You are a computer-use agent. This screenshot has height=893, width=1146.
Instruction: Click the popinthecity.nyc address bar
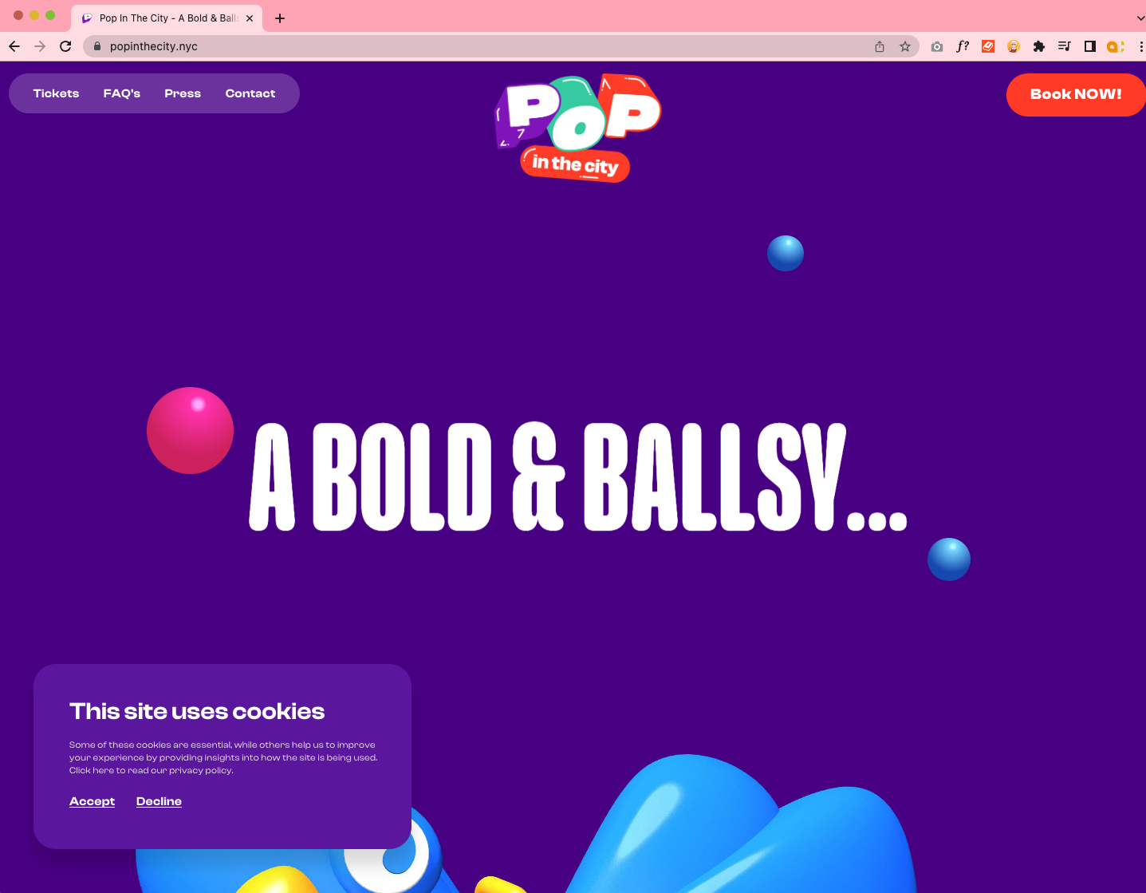(478, 46)
